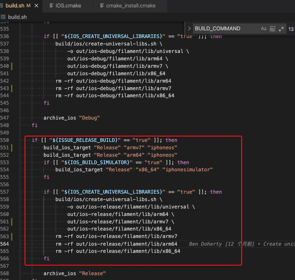Switch to the cmake_install.cmake tab
Screen dimensions: 295x280
130,5
